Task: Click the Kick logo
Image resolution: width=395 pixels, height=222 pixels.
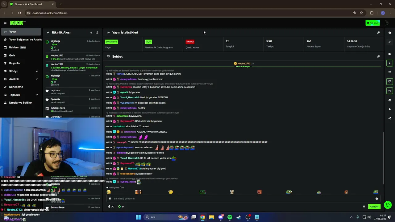Action: (x=18, y=23)
